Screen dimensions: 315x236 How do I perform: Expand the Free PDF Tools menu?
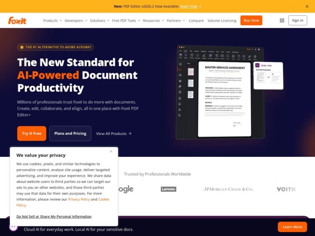tap(126, 21)
